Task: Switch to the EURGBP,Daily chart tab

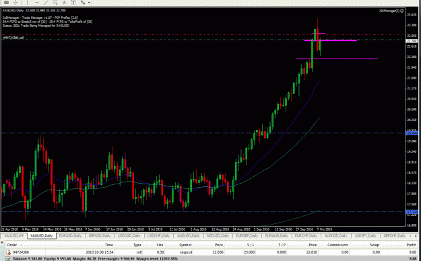Action: click(247, 236)
